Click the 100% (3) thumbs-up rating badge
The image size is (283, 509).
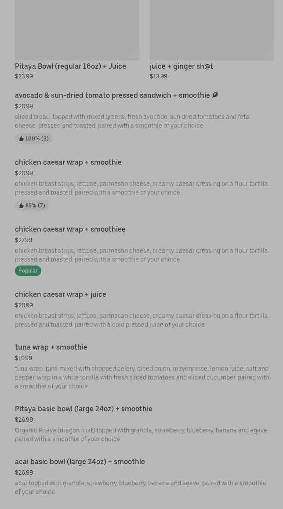pyautogui.click(x=33, y=139)
